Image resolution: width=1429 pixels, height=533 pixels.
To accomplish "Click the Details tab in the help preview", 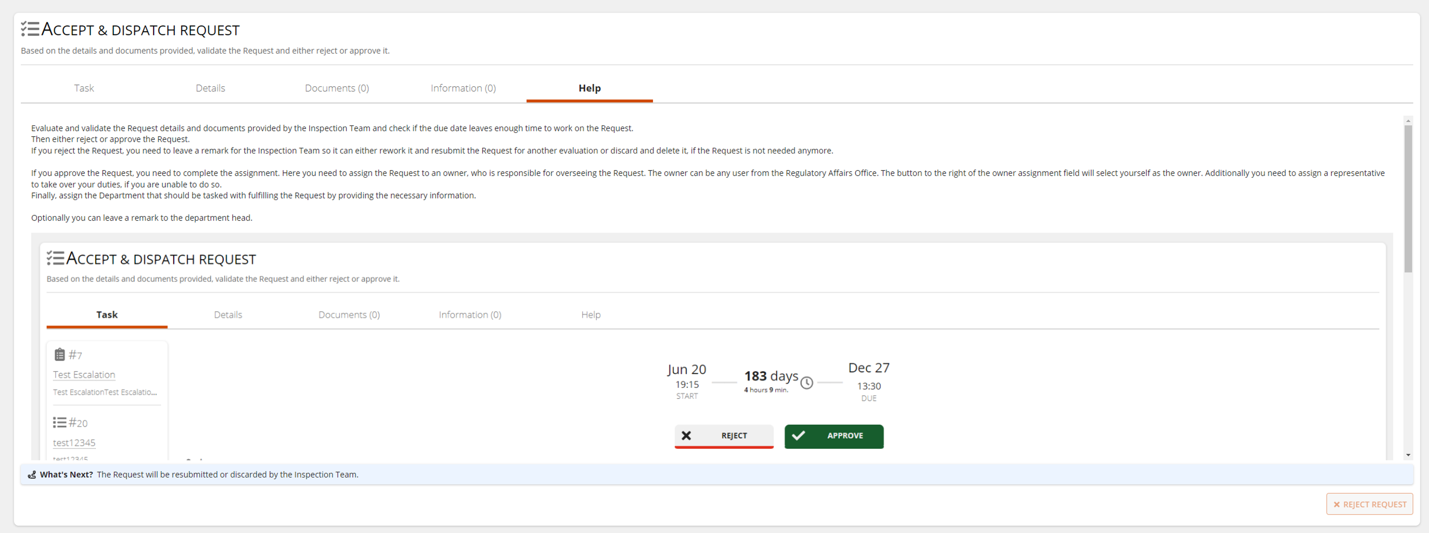I will click(x=228, y=315).
